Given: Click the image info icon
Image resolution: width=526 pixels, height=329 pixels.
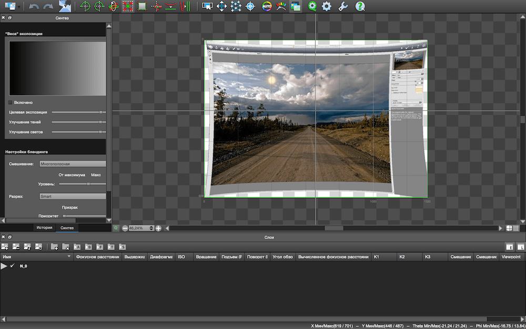Looking at the screenshot, I should (27, 247).
